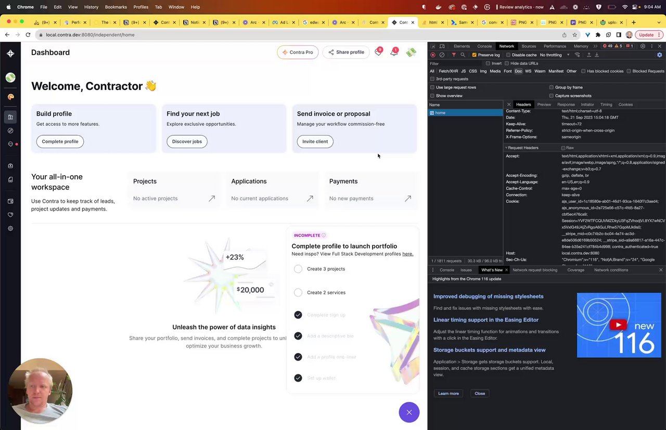666x430 pixels.
Task: Toggle Create 3 projects checklist circle
Action: 298,269
